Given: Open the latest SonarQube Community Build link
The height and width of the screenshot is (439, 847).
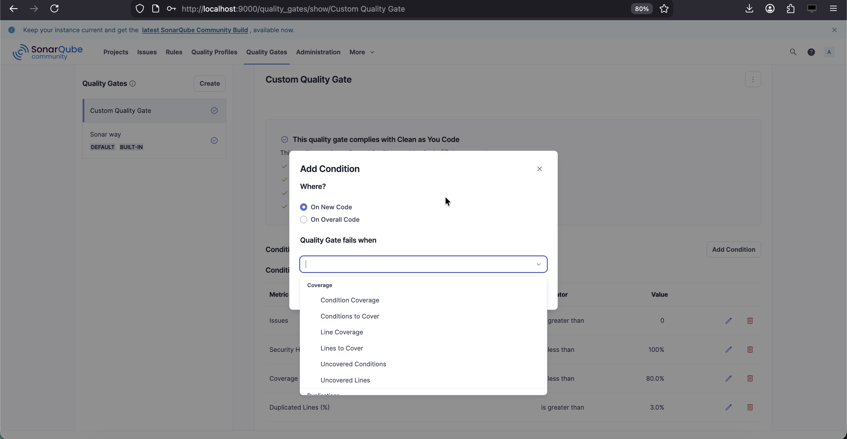Looking at the screenshot, I should 195,30.
